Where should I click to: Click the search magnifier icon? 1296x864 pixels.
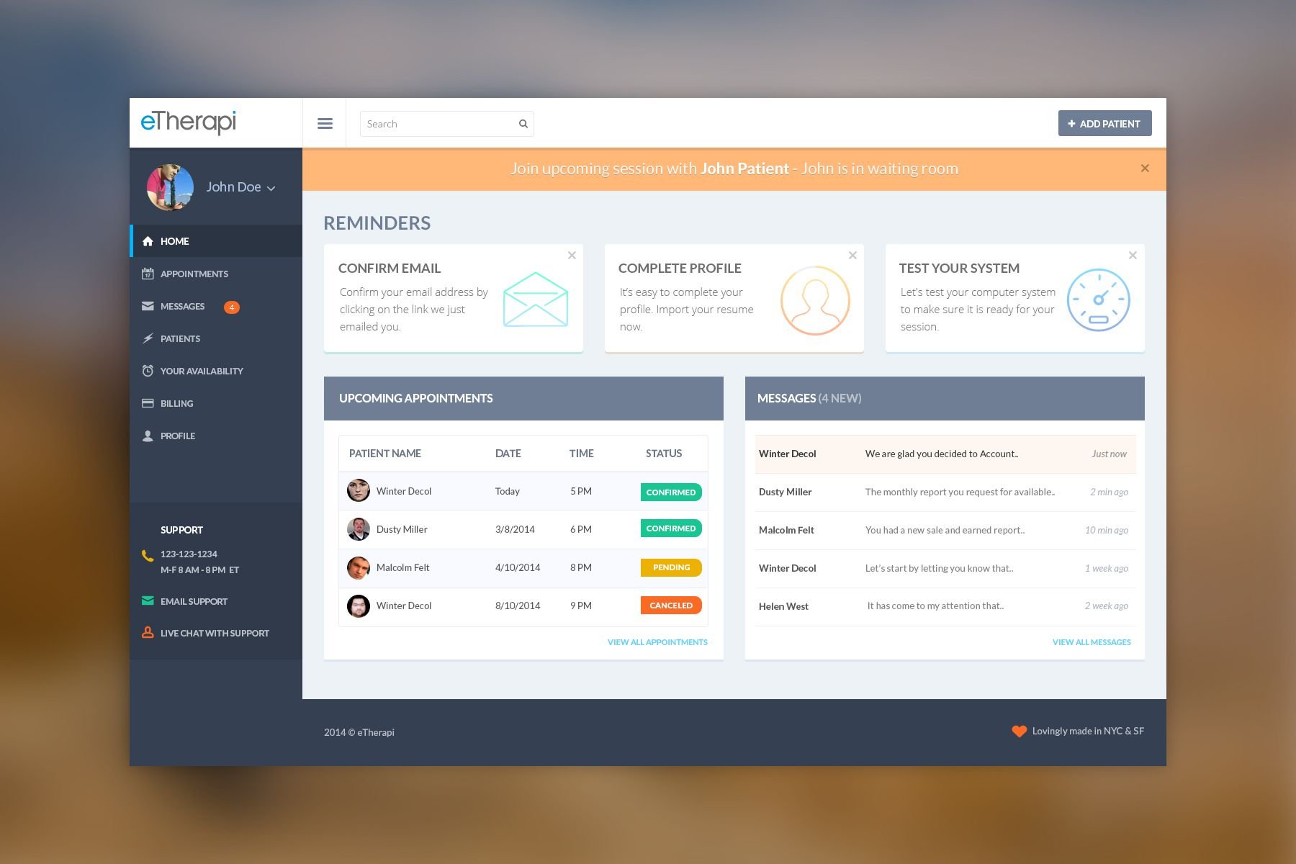point(523,124)
